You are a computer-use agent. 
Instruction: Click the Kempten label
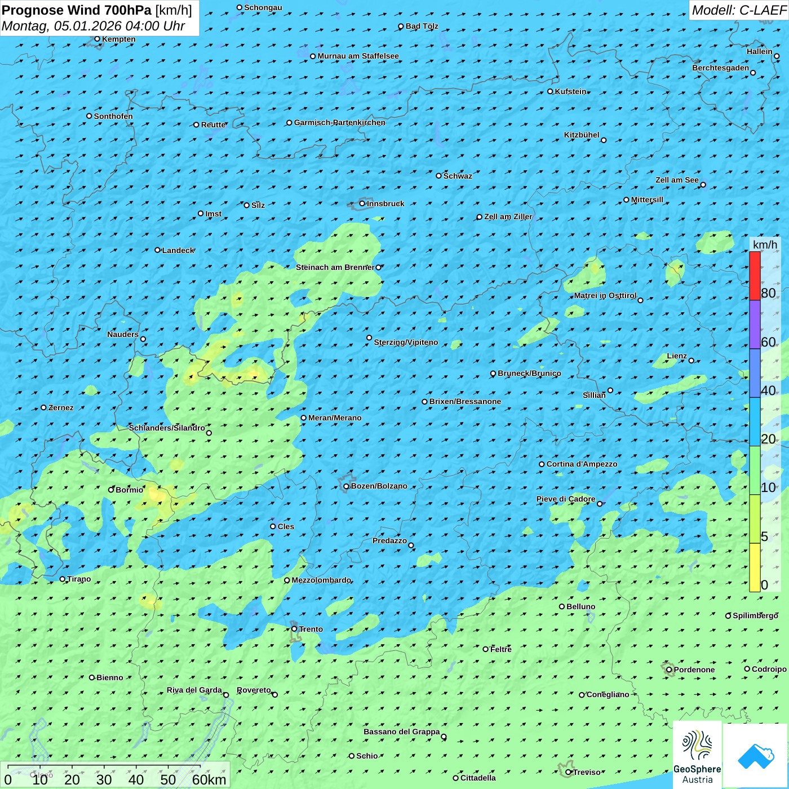[119, 39]
